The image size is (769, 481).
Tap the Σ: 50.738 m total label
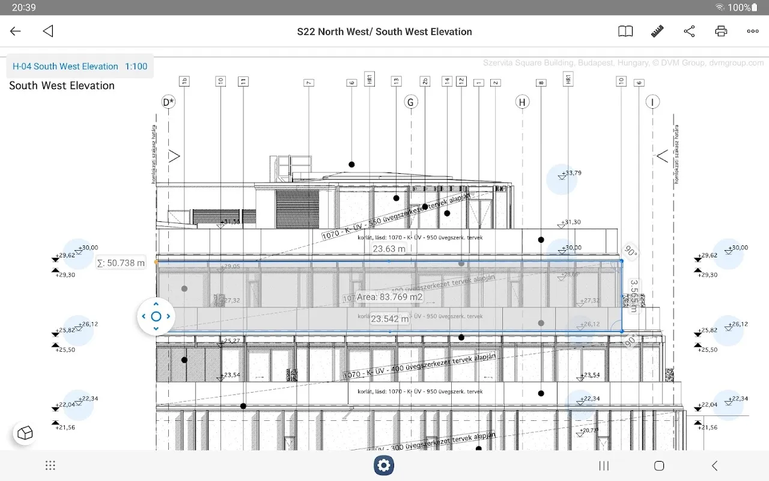coord(121,263)
